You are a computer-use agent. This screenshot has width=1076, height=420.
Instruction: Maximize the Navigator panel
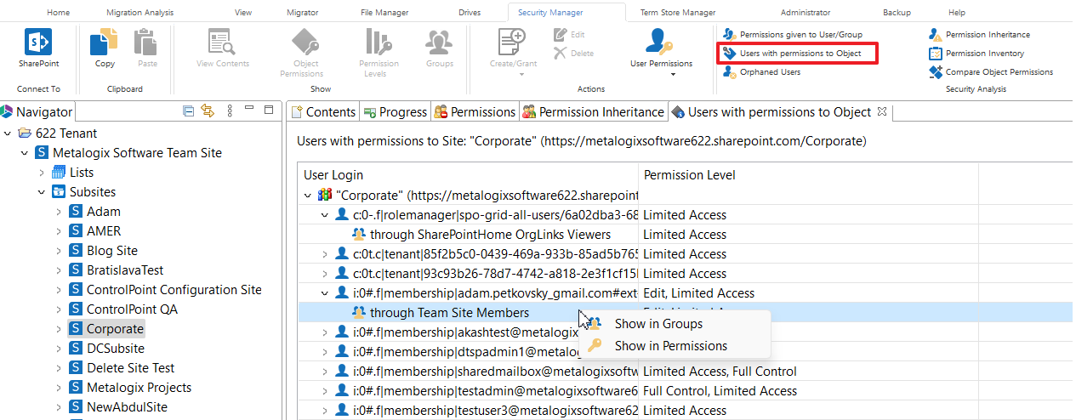click(x=269, y=111)
